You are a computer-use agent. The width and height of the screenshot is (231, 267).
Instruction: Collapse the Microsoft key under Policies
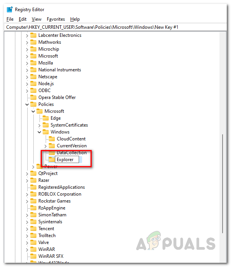[x=33, y=111]
